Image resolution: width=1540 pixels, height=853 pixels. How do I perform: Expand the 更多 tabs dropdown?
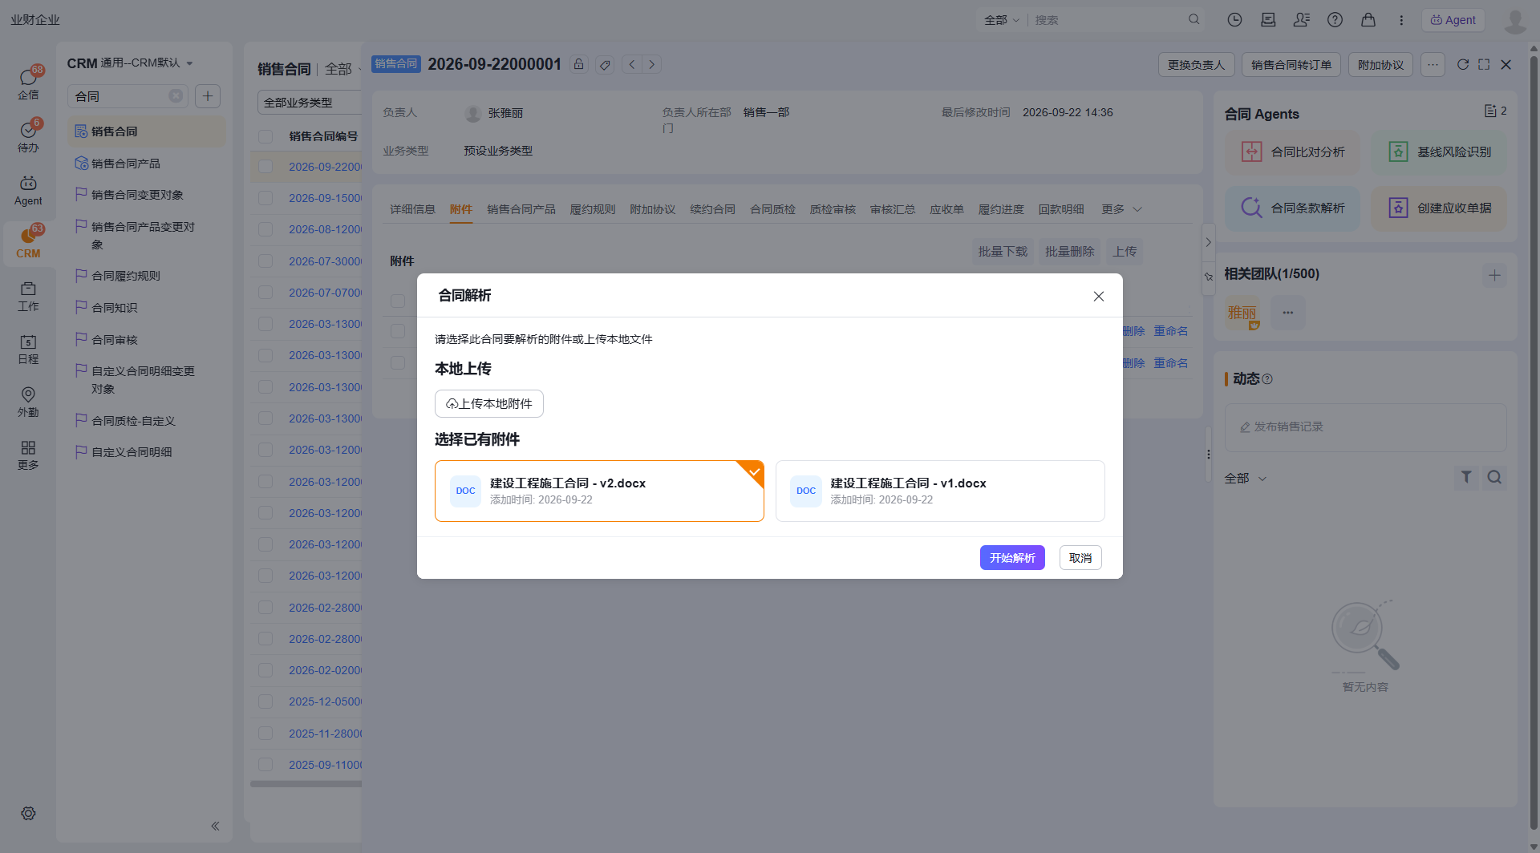1121,209
